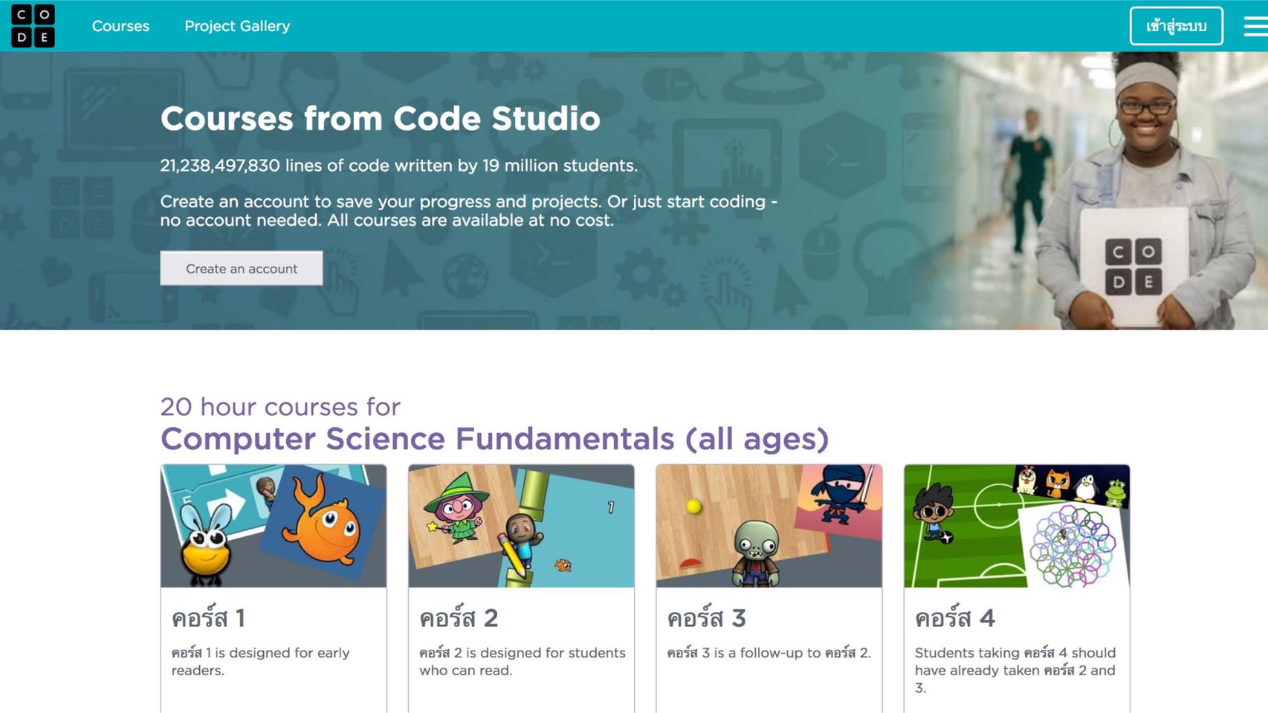Viewport: 1268px width, 713px height.
Task: Click the Code.org logo icon
Action: (33, 26)
